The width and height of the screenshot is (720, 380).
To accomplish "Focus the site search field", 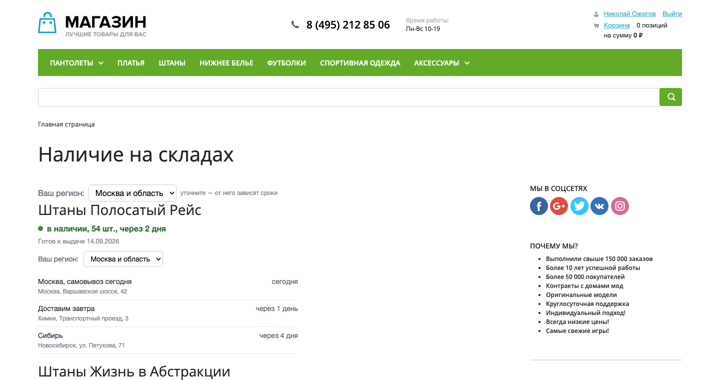I will pyautogui.click(x=349, y=97).
